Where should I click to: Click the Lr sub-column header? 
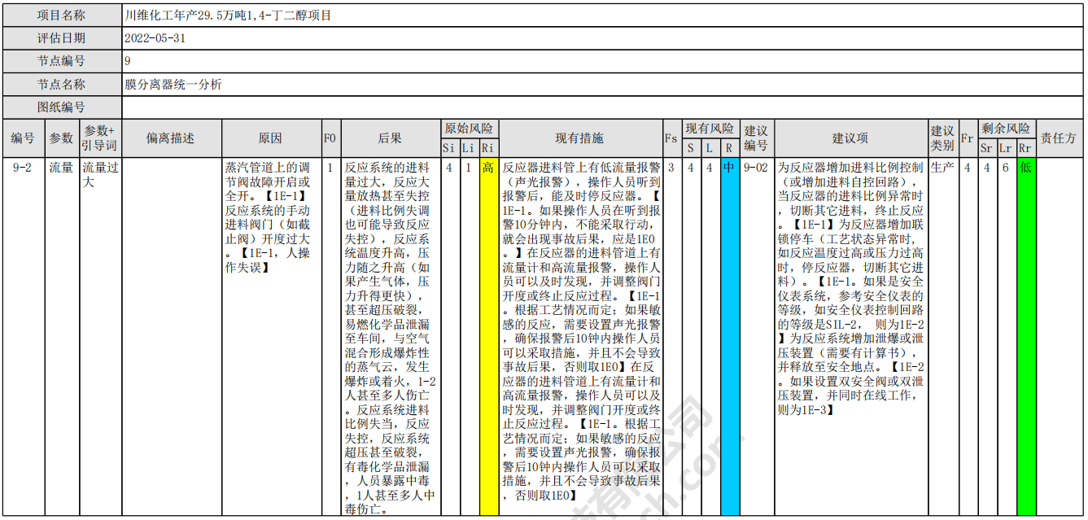(x=1006, y=148)
